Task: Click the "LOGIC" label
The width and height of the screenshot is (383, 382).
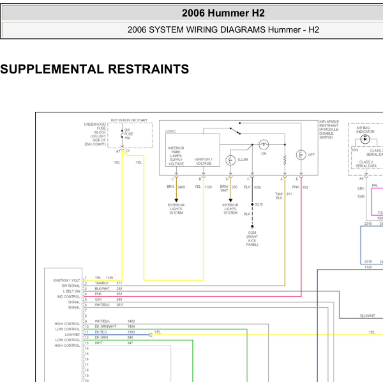Action: (x=170, y=131)
